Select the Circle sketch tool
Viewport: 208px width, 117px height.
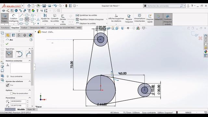(27, 15)
